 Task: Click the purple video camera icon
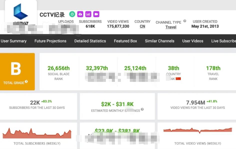pyautogui.click(x=96, y=14)
